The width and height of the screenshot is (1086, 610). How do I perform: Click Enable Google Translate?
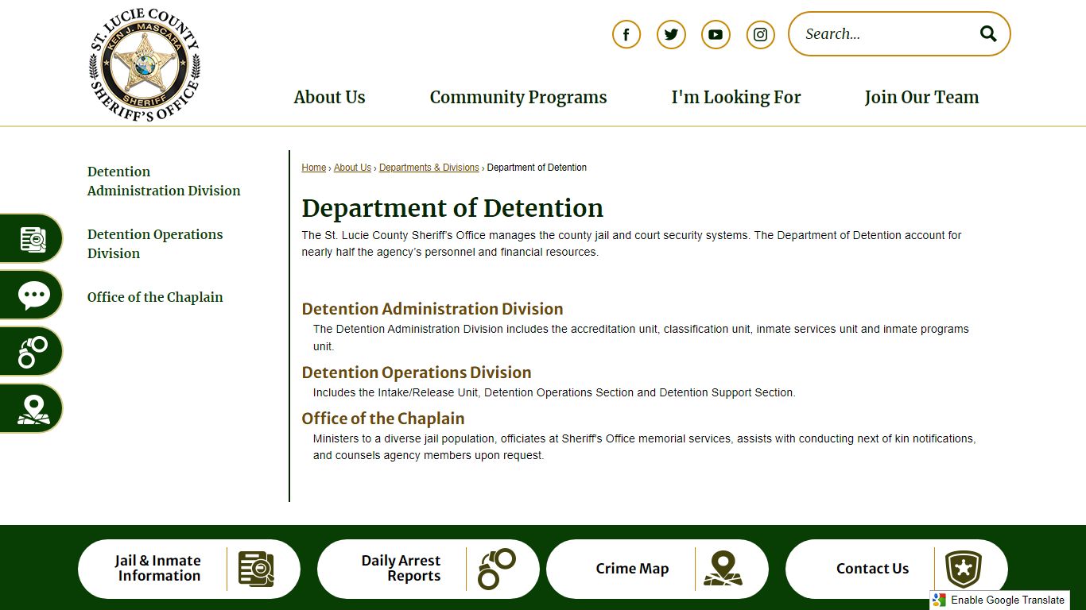999,600
